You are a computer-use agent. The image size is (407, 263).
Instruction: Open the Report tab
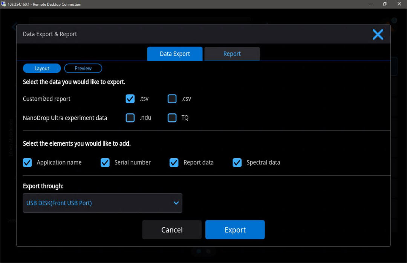(x=232, y=54)
